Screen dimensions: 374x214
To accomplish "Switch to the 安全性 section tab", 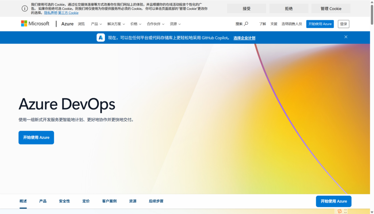I will pos(64,201).
